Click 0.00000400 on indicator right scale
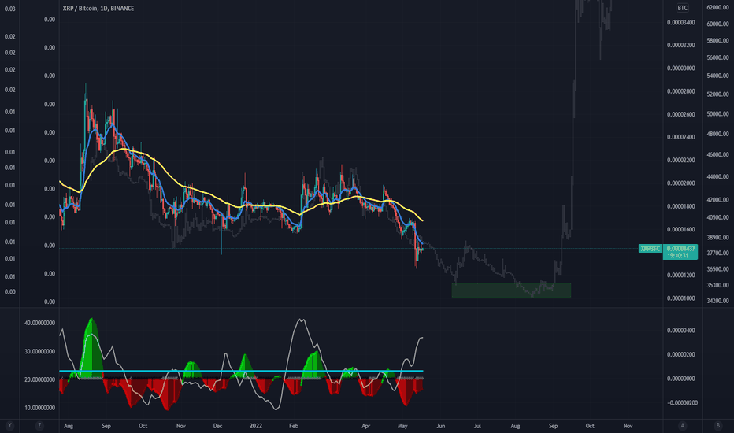This screenshot has width=734, height=433. [680, 331]
